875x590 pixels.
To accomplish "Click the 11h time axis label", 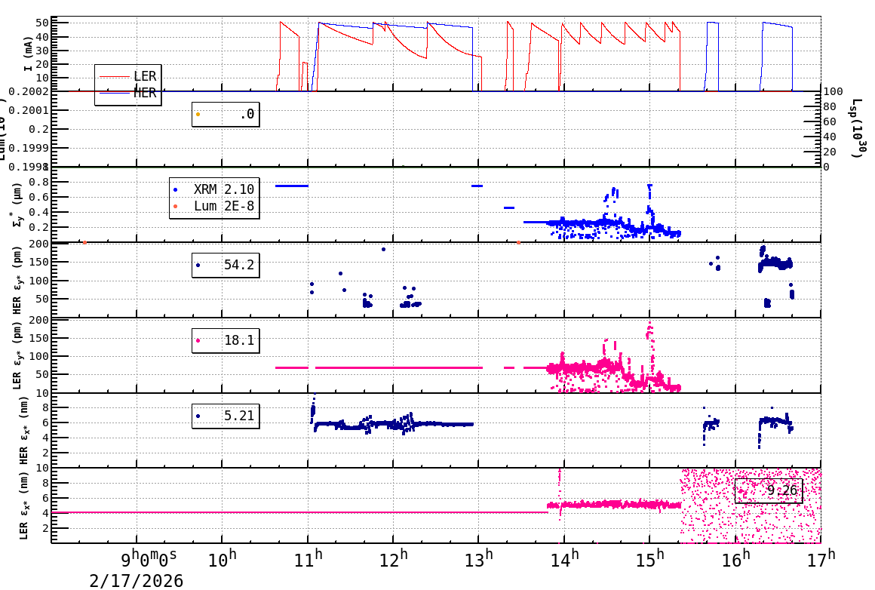I will coord(308,558).
